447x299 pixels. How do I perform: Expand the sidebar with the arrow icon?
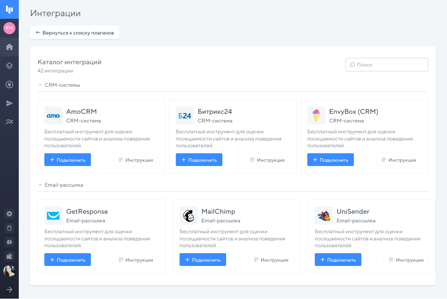tap(9, 290)
